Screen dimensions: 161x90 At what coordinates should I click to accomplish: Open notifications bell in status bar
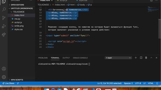click(x=157, y=83)
